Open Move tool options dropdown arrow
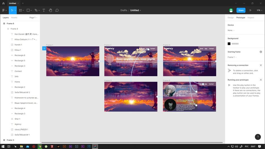Image resolution: width=265 pixels, height=149 pixels. tap(15, 10)
